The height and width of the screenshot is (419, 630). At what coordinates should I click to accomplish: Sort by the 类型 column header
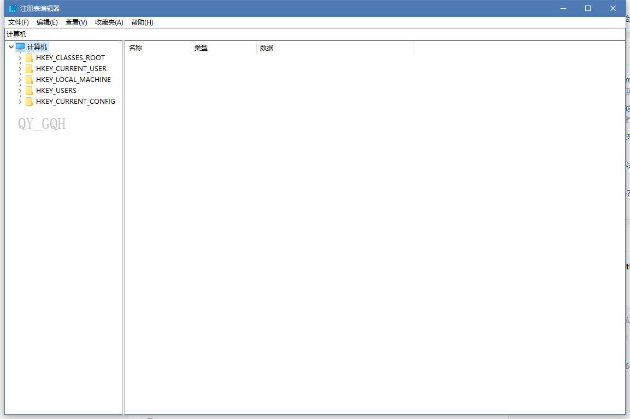pyautogui.click(x=224, y=48)
